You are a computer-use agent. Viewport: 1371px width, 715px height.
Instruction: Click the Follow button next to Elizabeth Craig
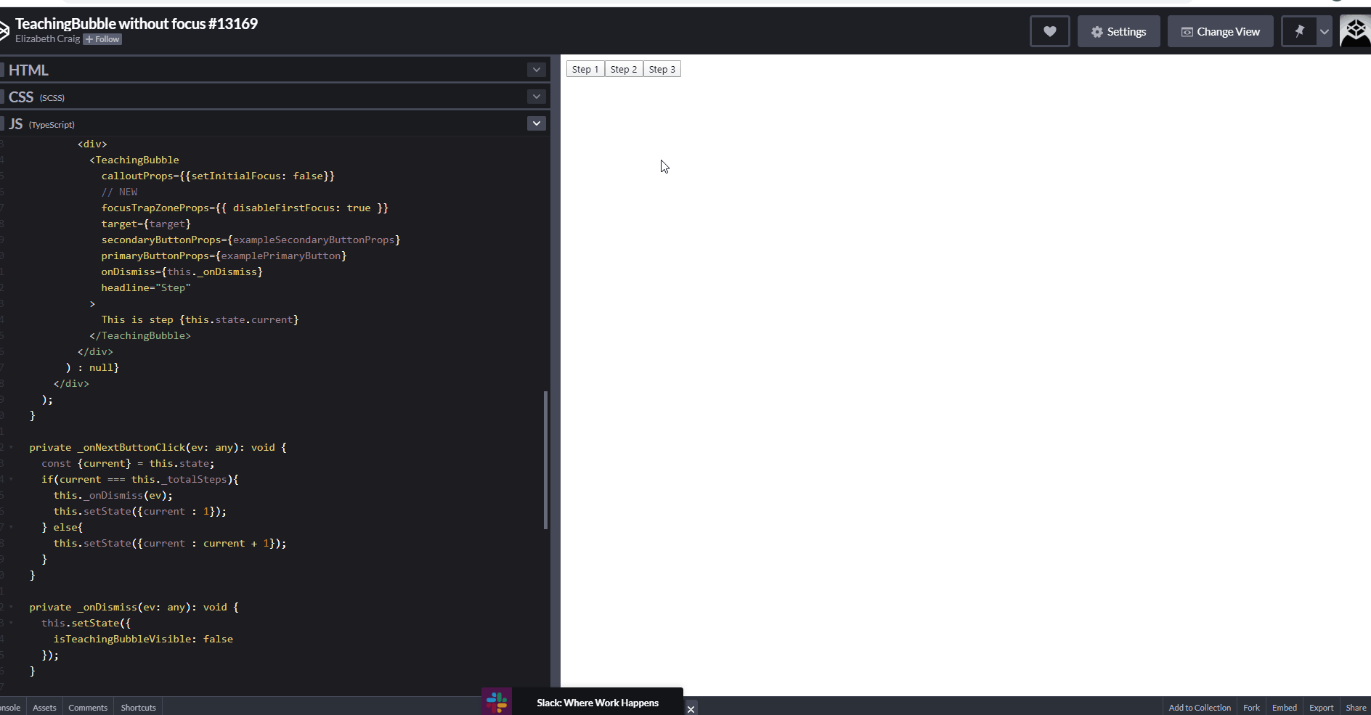101,38
